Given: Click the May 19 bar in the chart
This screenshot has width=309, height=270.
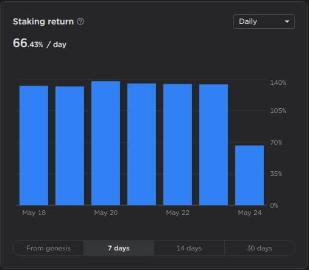Looking at the screenshot, I should [69, 145].
